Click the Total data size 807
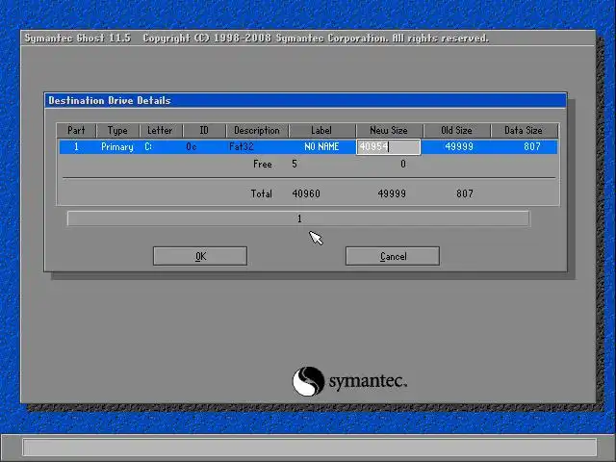The image size is (616, 462). point(465,193)
